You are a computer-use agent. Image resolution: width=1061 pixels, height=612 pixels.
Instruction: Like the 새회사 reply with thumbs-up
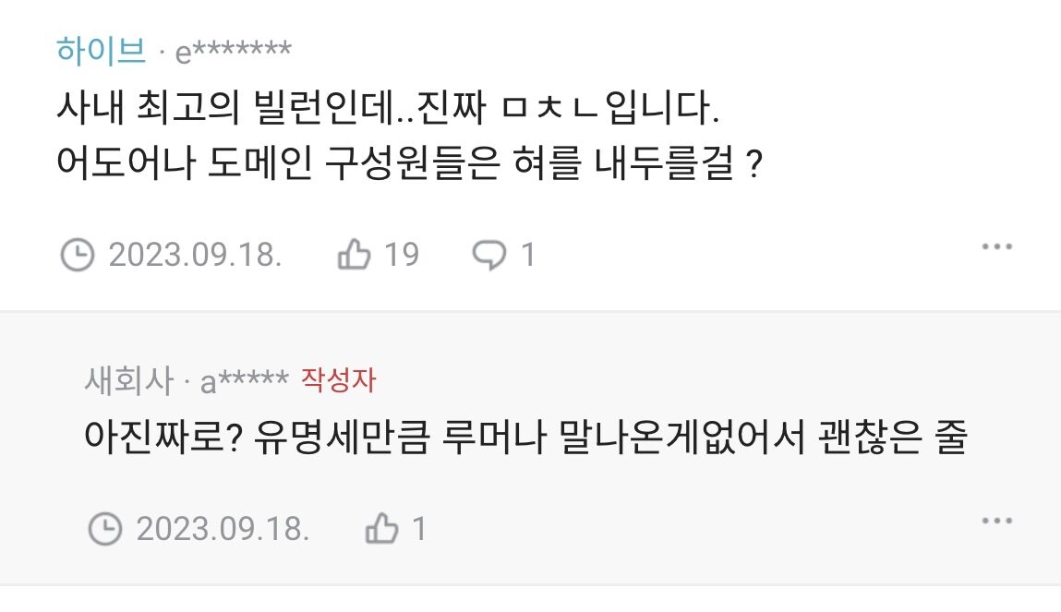pos(381,529)
